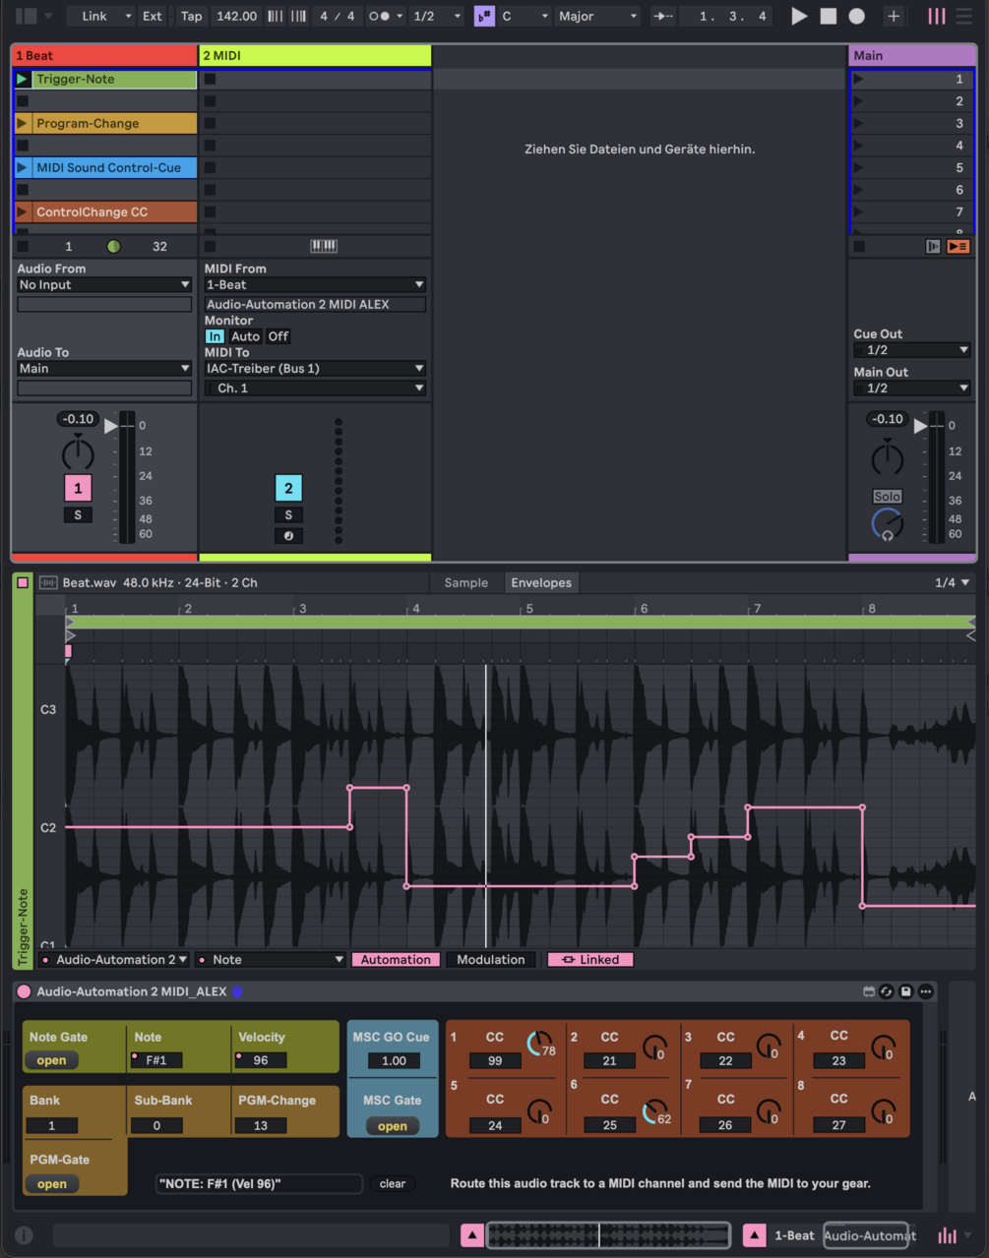This screenshot has height=1258, width=989.
Task: Open the 1/4 grid size dropdown
Action: coord(952,582)
